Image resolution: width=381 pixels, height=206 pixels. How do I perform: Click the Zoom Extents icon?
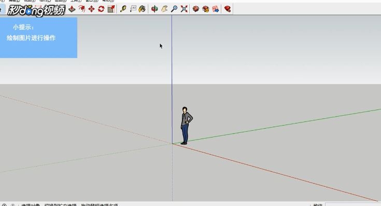tap(184, 9)
